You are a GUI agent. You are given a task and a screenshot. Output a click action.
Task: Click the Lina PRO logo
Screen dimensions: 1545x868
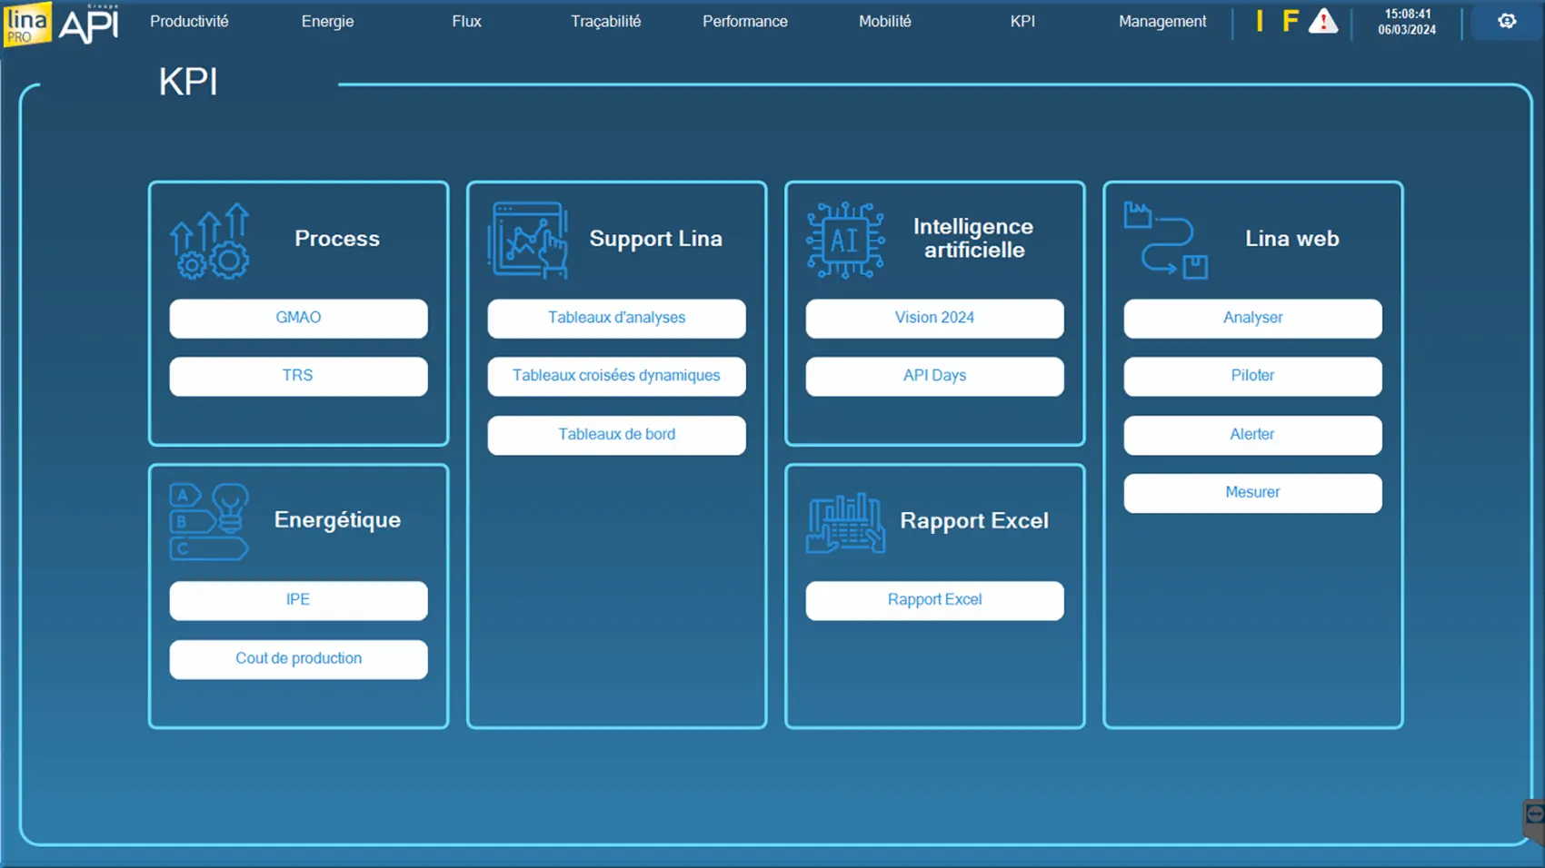[x=27, y=23]
